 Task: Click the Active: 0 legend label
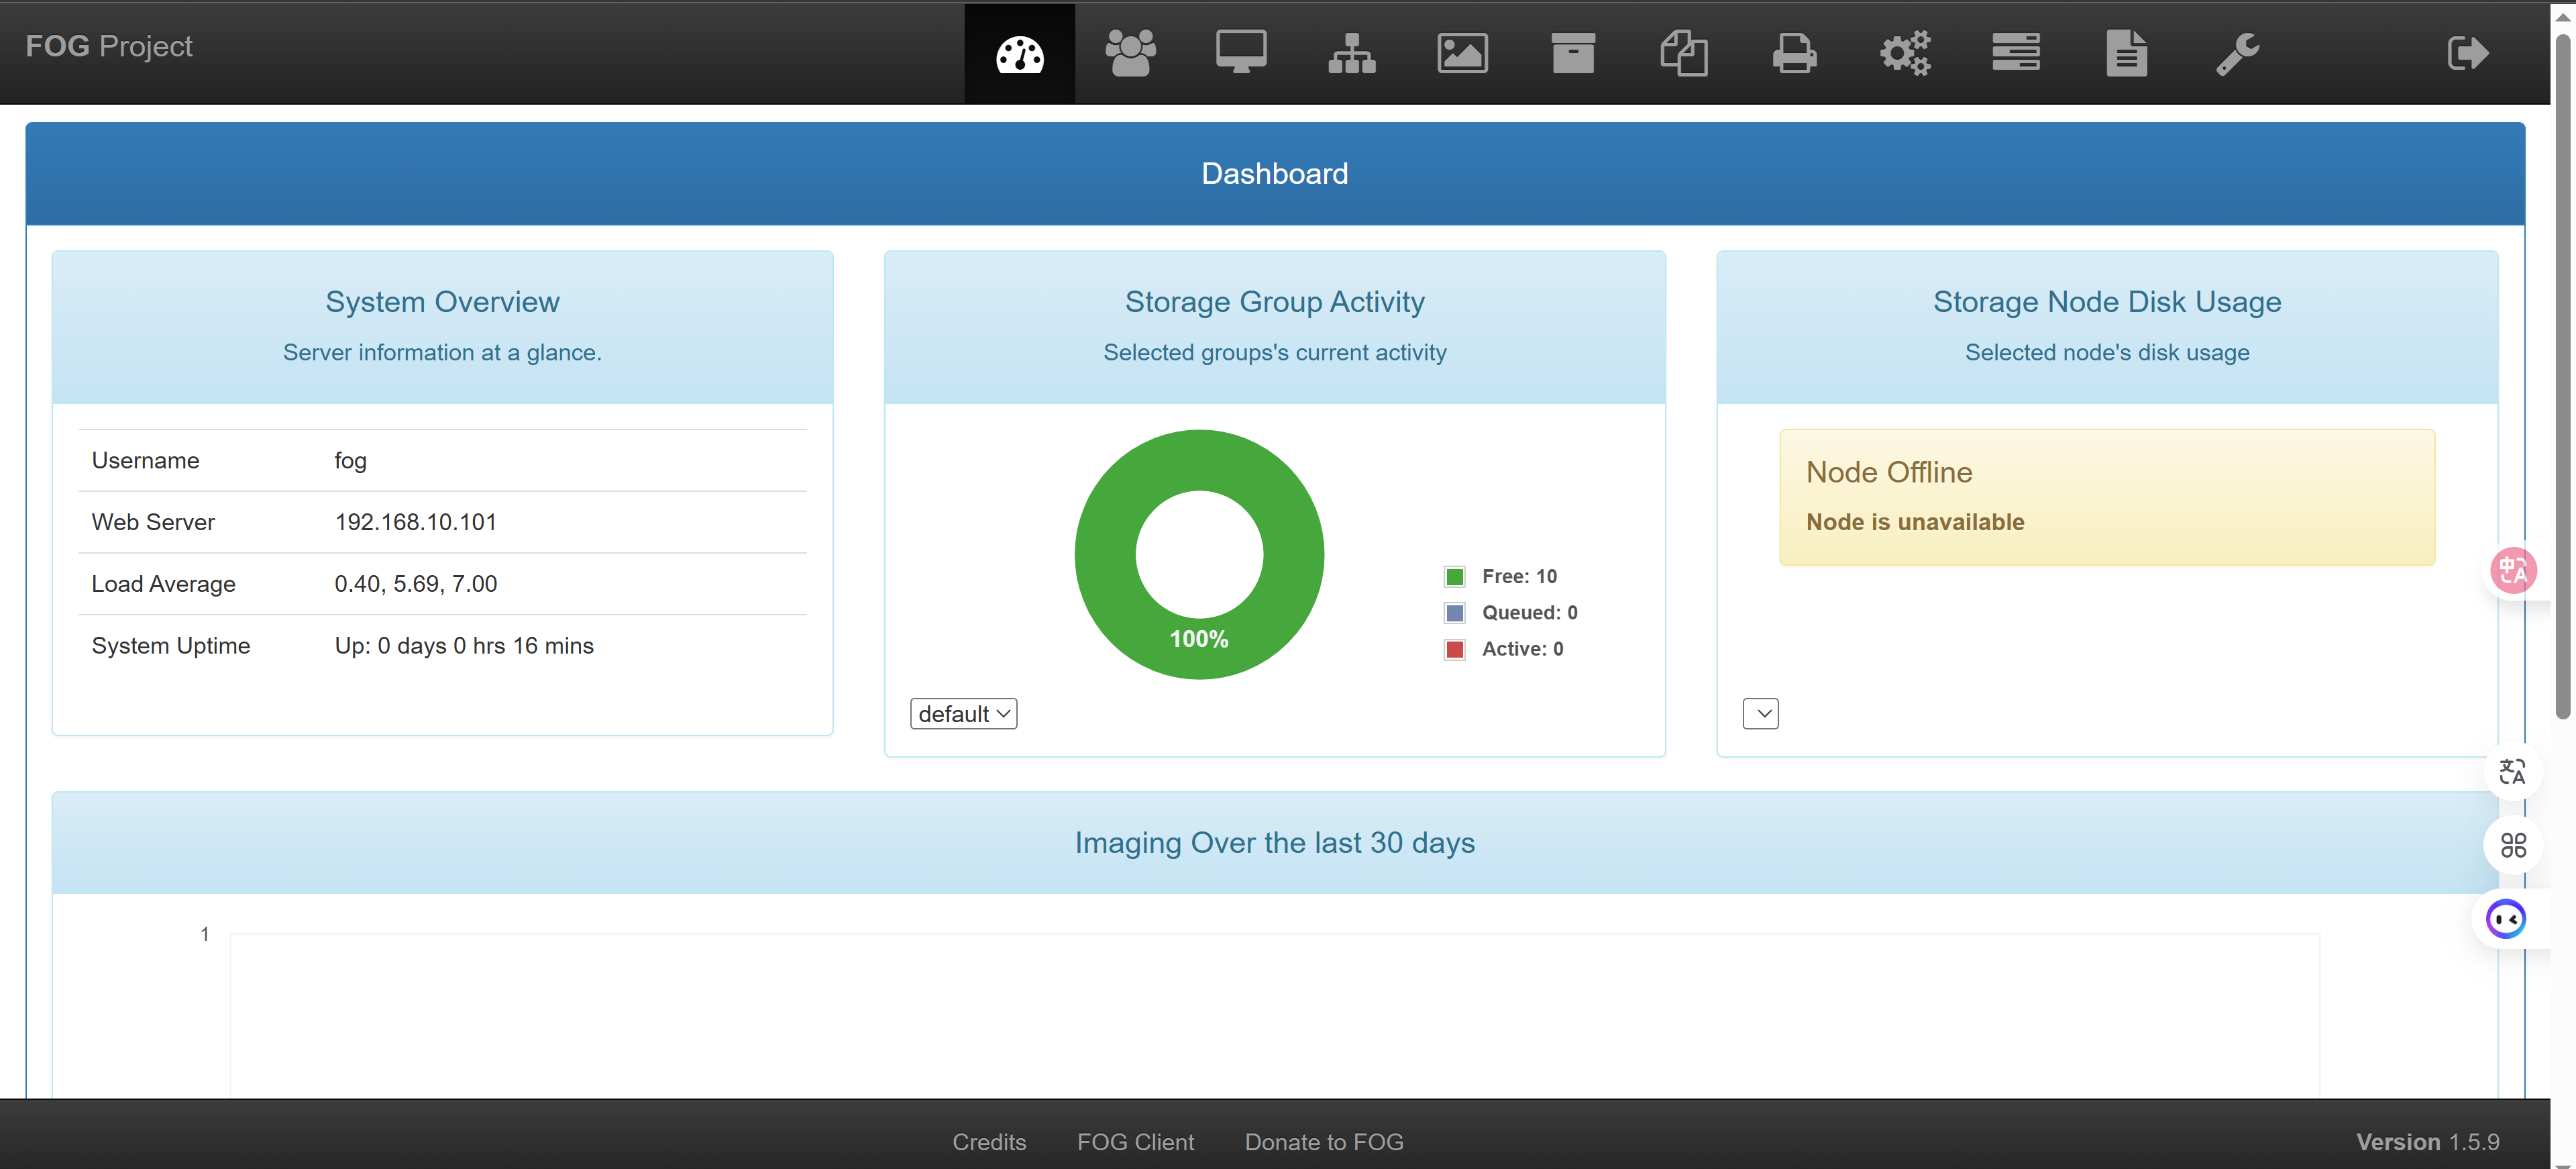(x=1522, y=649)
